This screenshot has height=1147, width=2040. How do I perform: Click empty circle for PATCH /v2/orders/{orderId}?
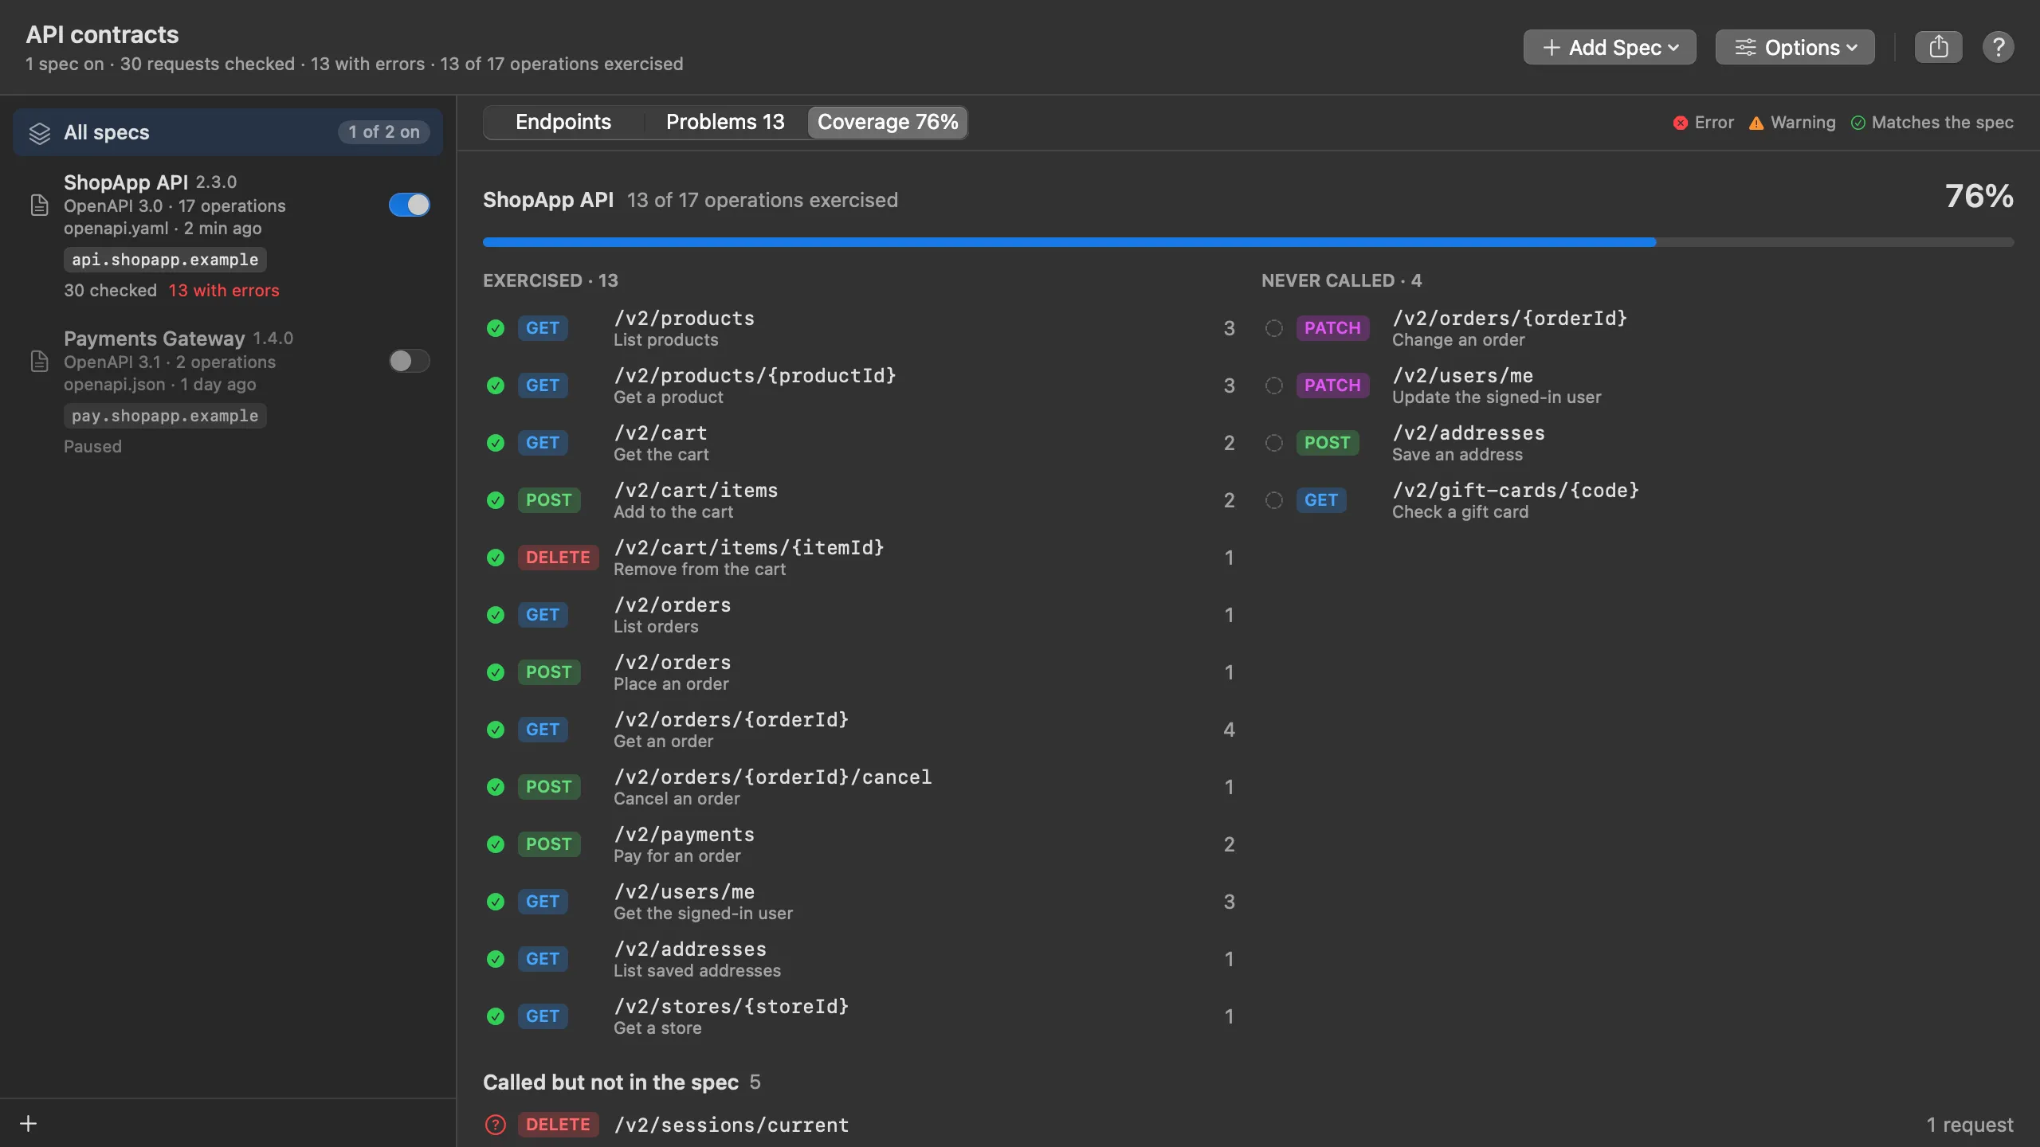pos(1274,328)
